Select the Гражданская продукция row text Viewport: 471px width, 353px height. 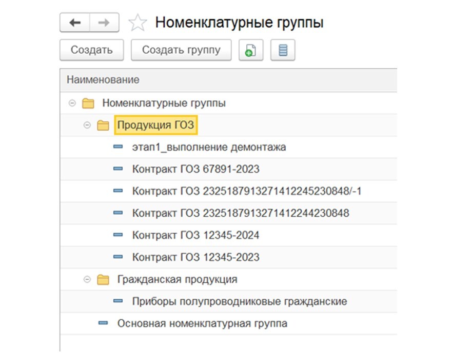click(177, 280)
